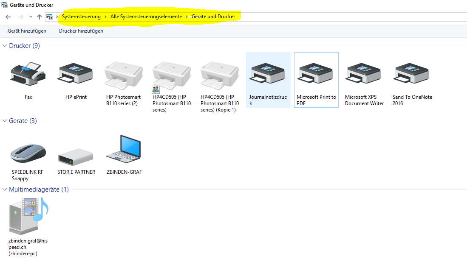The width and height of the screenshot is (467, 276).
Task: Click the HP Photosmart B110 series (2) label
Action: [x=123, y=100]
